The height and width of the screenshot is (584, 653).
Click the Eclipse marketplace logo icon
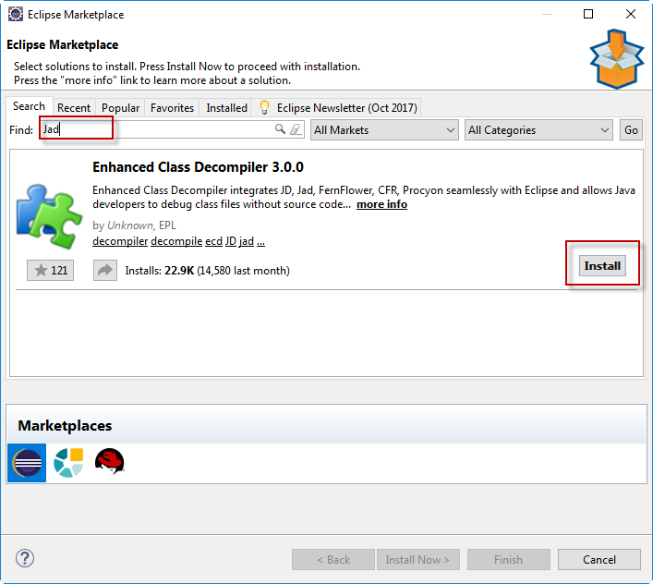coord(27,463)
